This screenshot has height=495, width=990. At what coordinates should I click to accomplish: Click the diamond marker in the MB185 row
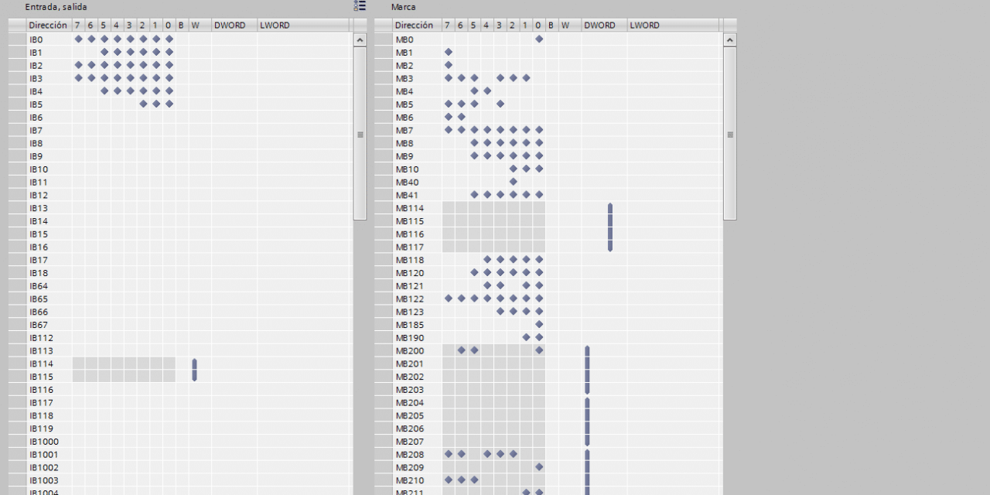coord(539,325)
